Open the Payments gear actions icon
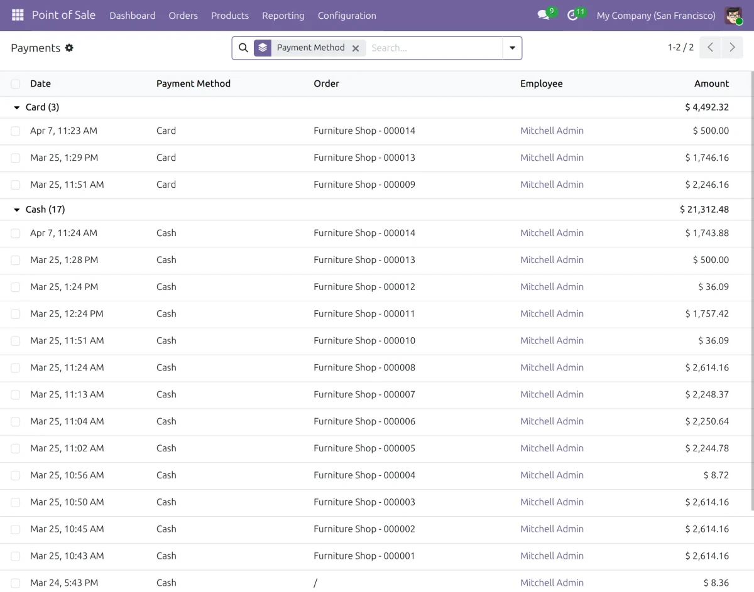This screenshot has height=592, width=754. point(69,48)
